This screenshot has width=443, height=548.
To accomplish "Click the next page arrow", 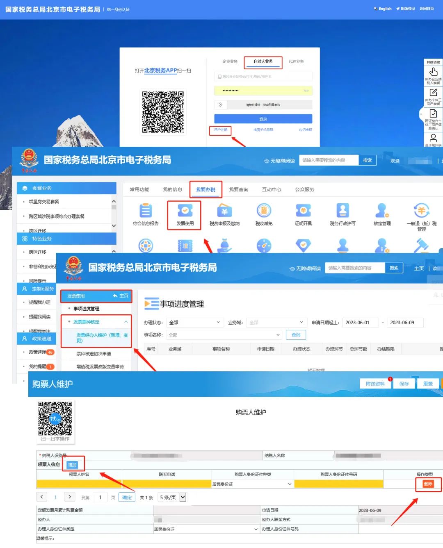I will [70, 497].
